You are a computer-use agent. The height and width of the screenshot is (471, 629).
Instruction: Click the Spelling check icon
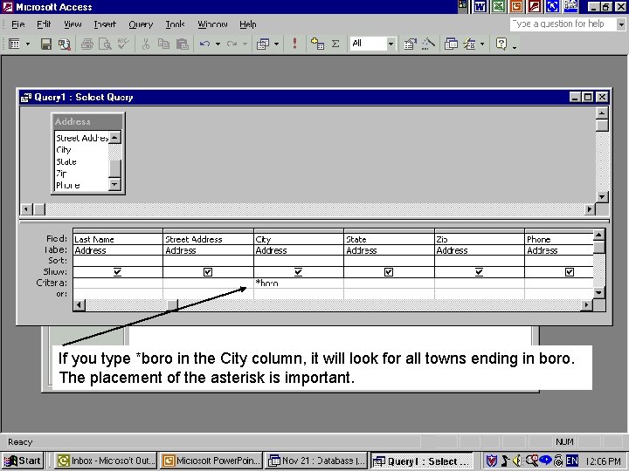coord(123,44)
